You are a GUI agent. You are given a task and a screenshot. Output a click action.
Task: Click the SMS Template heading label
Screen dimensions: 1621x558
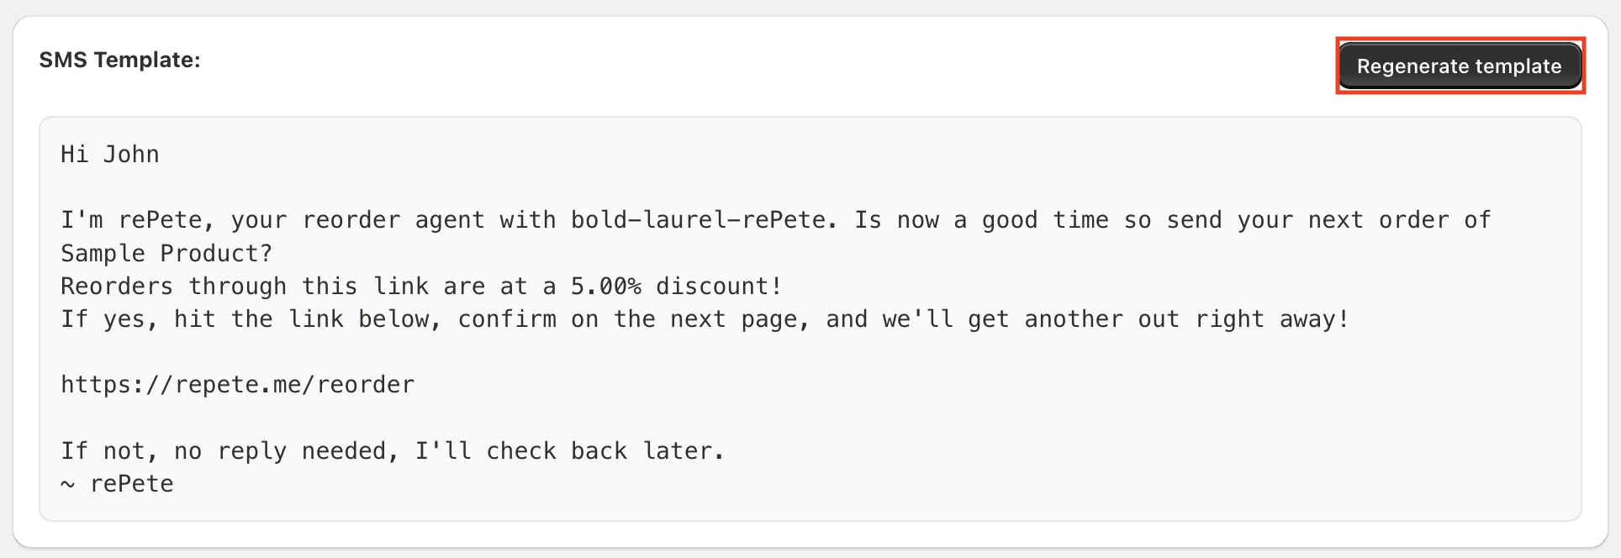(x=119, y=60)
